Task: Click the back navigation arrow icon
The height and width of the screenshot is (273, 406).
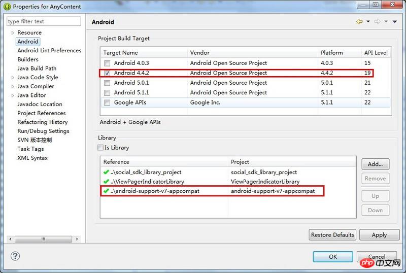Action: point(359,21)
